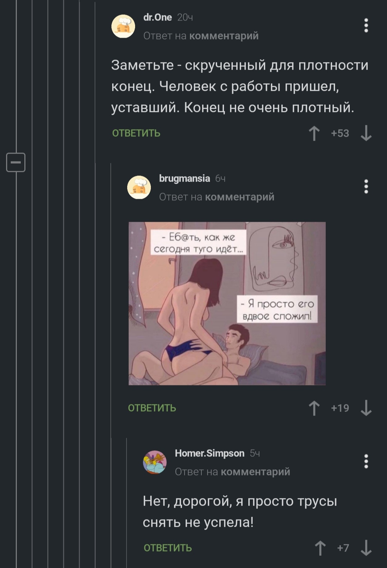Collapse the comment thread with minus box

point(16,162)
